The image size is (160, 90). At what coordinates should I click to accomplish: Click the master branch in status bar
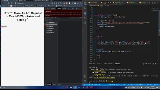point(87,85)
